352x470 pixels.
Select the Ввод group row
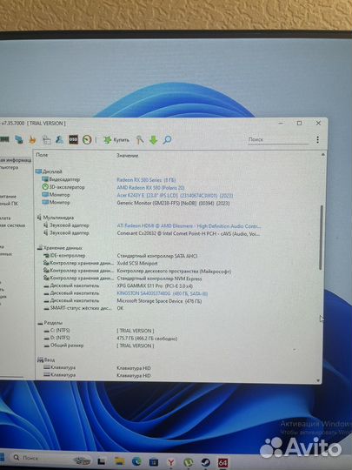pyautogui.click(x=46, y=359)
